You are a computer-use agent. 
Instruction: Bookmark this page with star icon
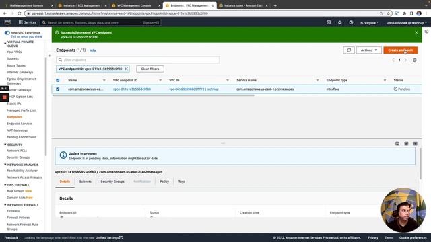[389, 13]
